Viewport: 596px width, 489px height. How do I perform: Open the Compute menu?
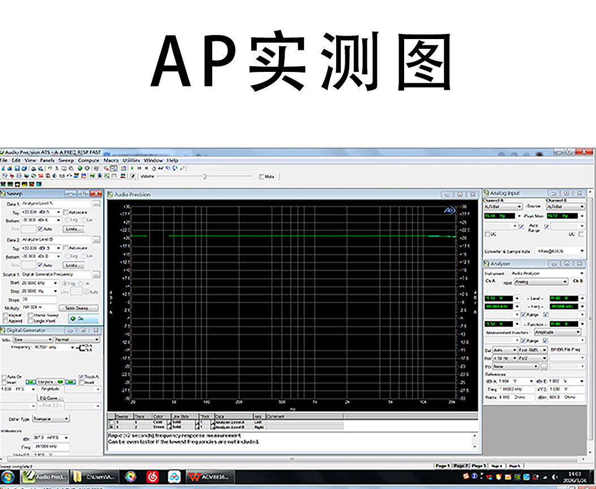pos(88,160)
